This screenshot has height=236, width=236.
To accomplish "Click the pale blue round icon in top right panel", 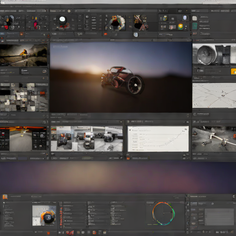I will point(185,18).
